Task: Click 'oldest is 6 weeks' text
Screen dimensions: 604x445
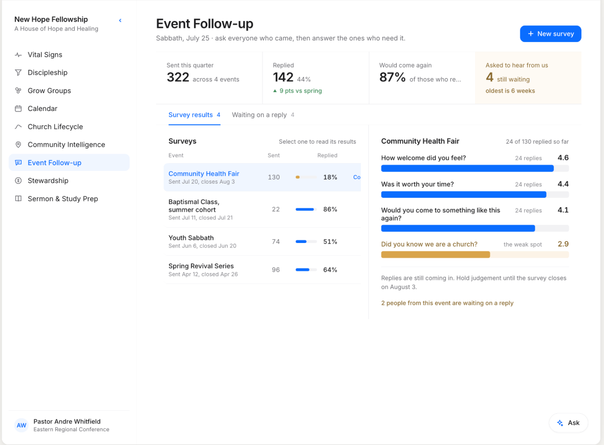Action: click(510, 91)
